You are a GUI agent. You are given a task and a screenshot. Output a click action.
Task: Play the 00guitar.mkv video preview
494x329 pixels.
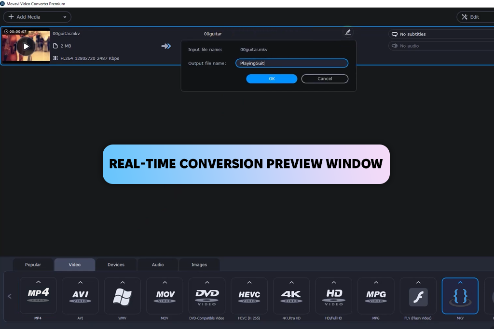point(26,47)
